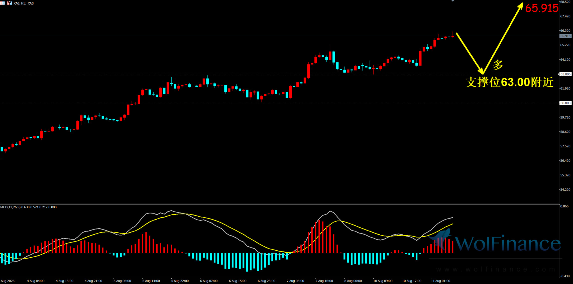This screenshot has height=284, width=573.
Task: Click the '5 Aug 14:00' time label
Action: coord(151,281)
